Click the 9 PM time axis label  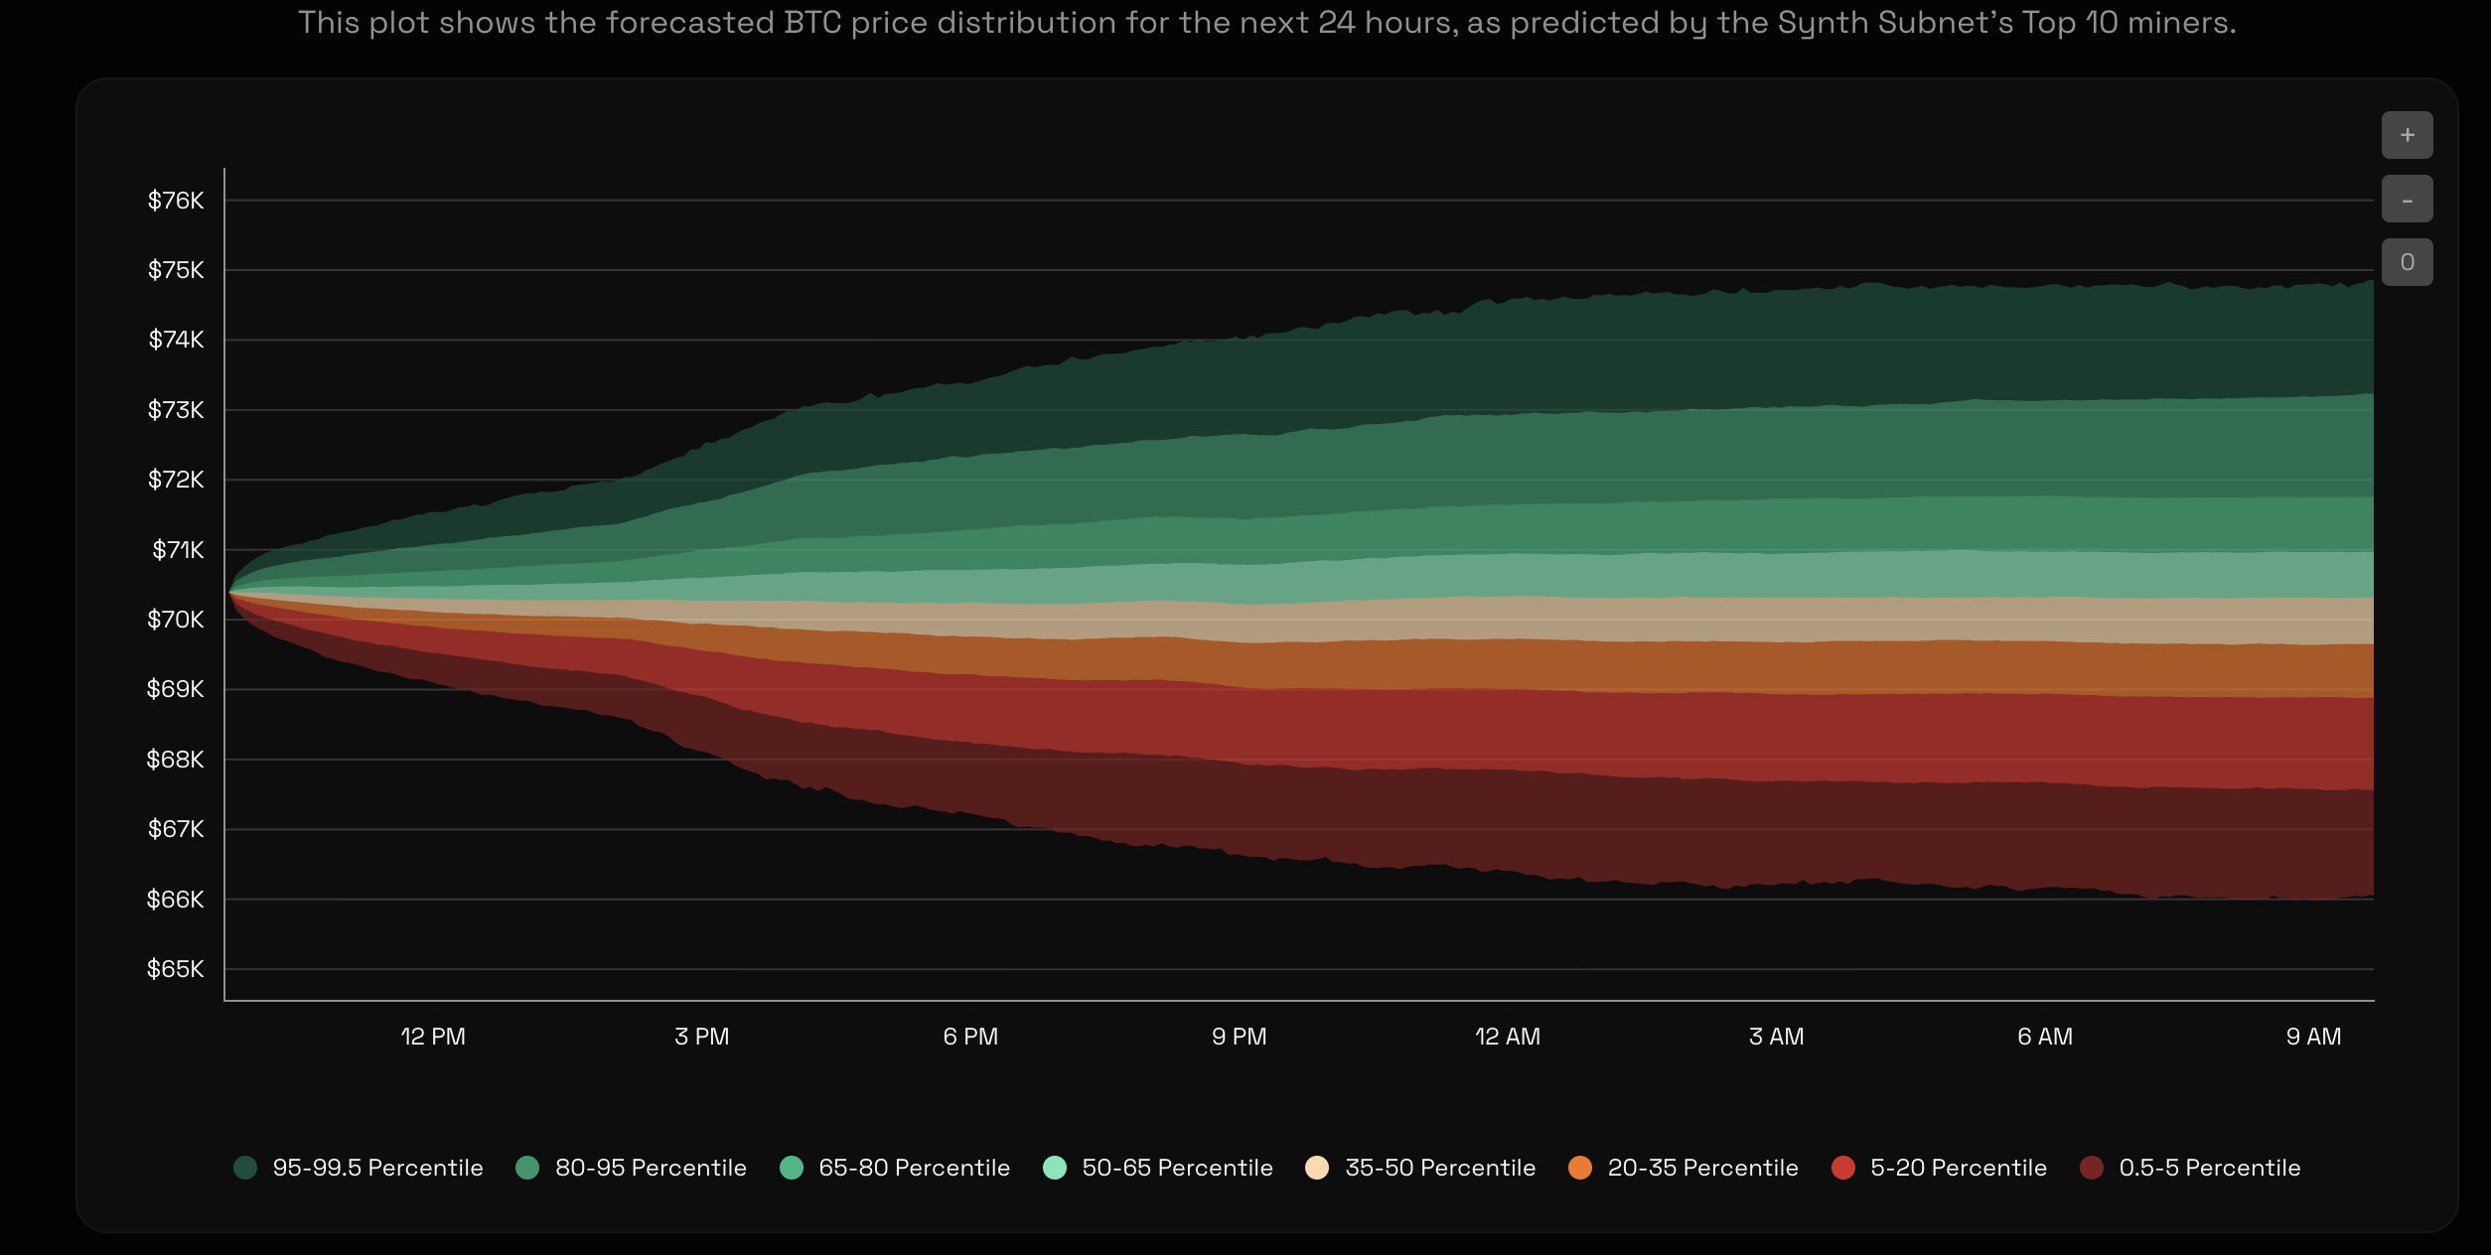[x=1239, y=1037]
